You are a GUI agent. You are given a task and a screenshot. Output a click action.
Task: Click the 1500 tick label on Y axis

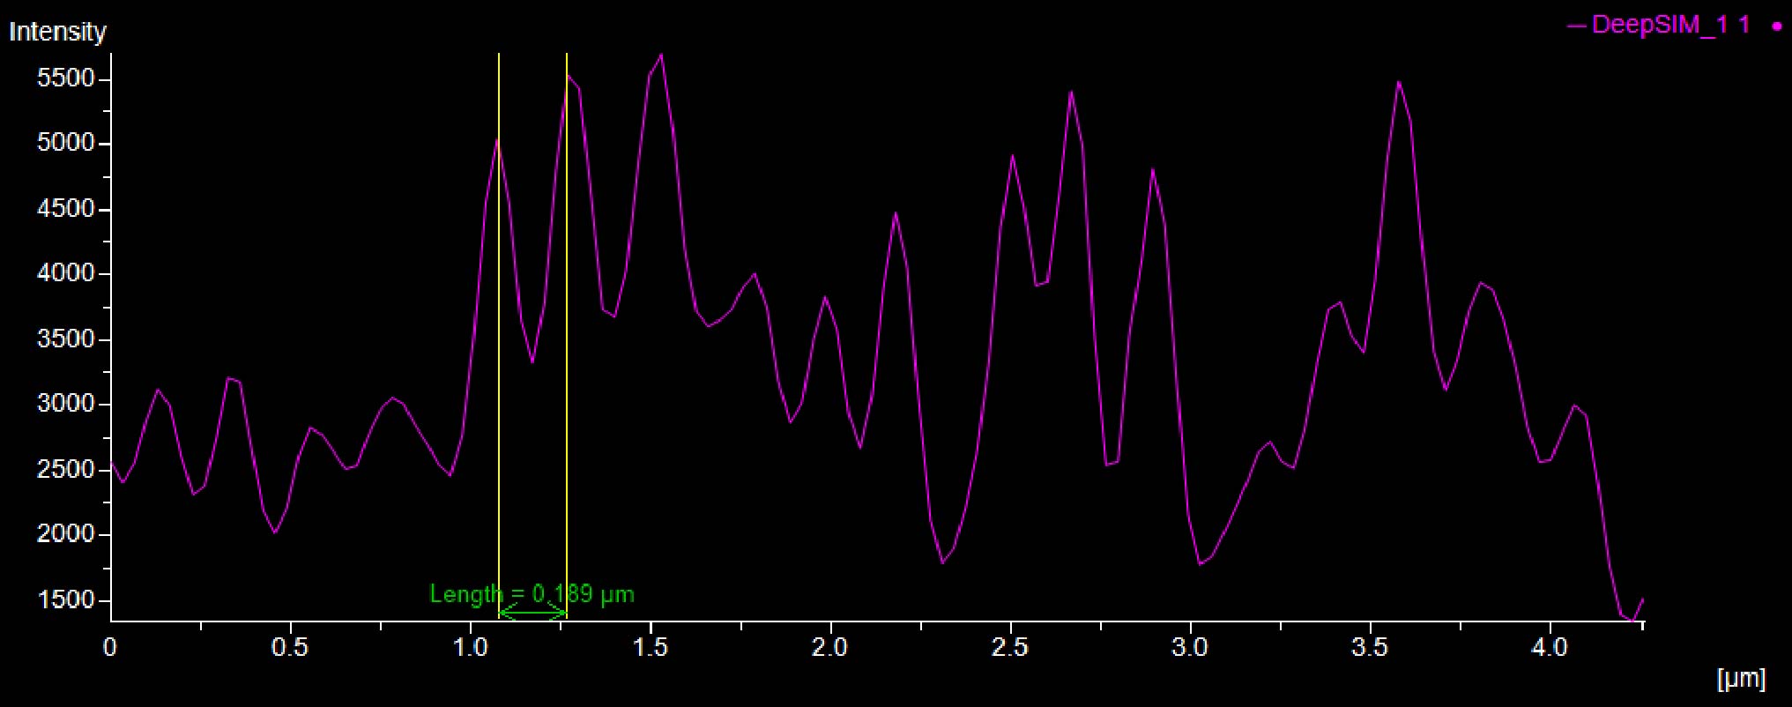coord(65,599)
